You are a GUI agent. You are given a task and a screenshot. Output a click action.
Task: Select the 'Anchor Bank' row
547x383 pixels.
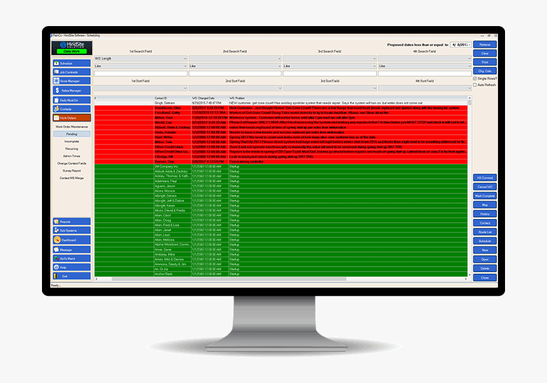point(281,274)
